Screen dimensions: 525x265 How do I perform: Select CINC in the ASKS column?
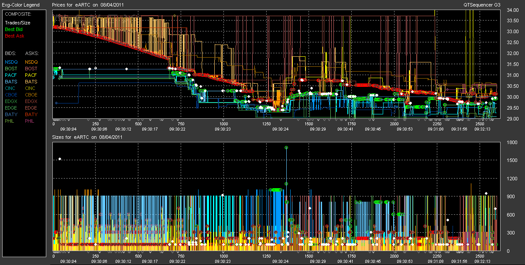point(31,88)
